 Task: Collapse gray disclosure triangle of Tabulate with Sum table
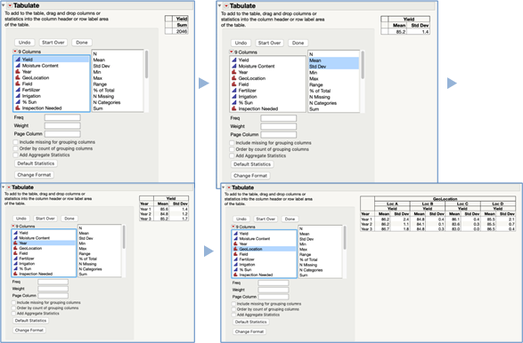3,5
